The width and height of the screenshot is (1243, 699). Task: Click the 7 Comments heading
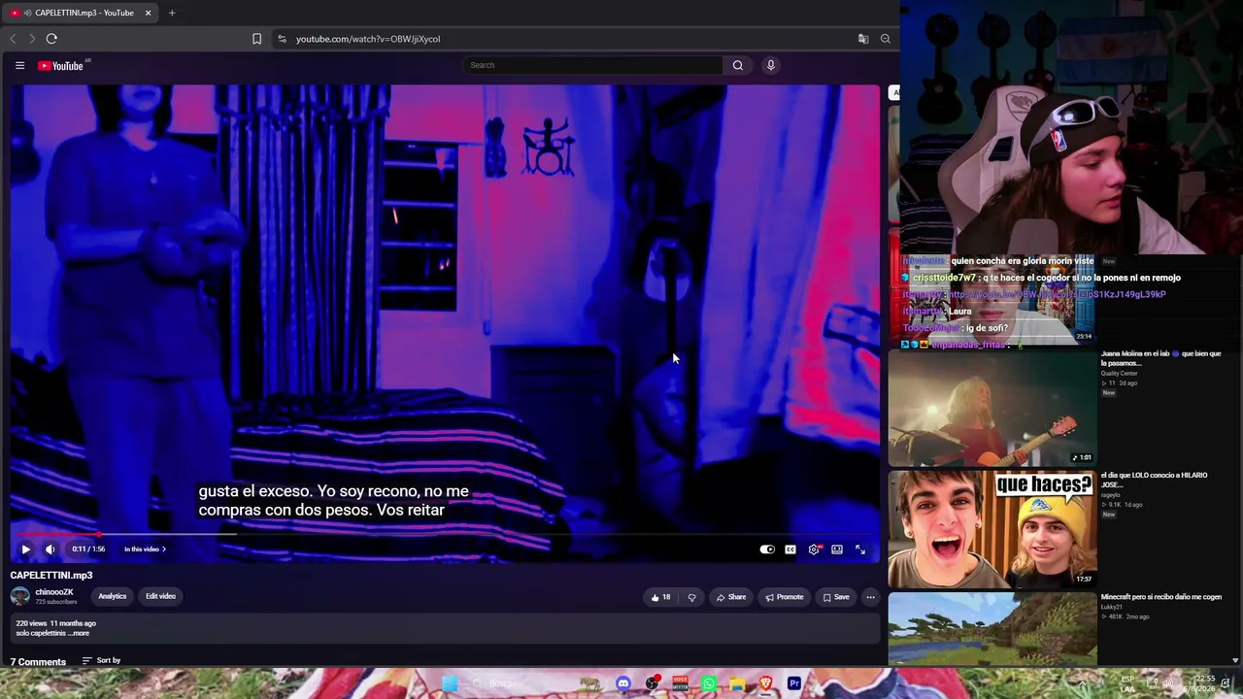38,662
